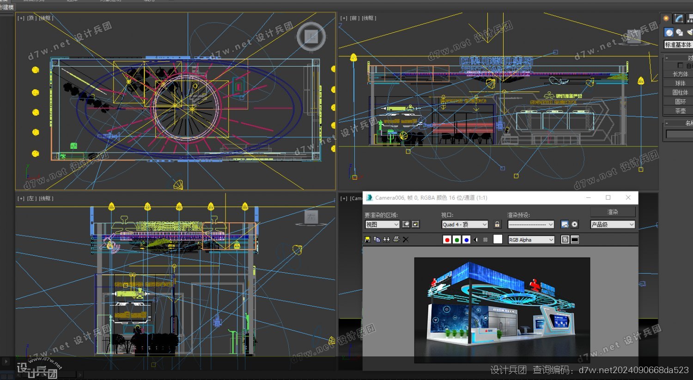Toggle red channel display
Viewport: 693px width, 380px height.
(x=447, y=239)
